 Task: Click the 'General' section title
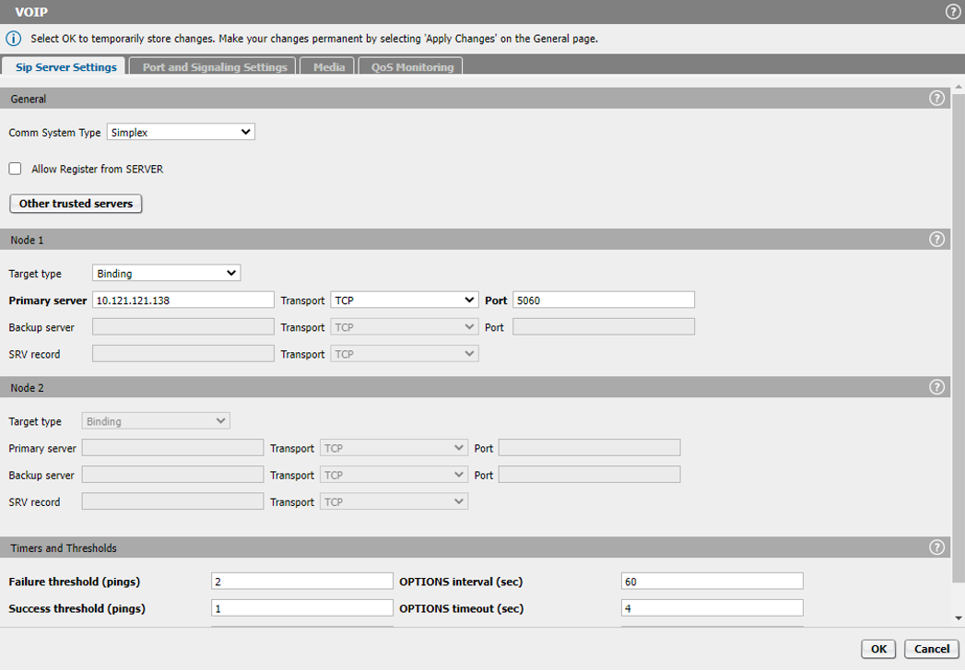click(29, 100)
